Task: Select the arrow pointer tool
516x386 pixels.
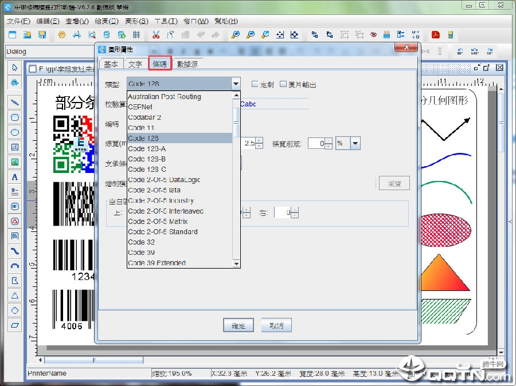Action: pos(15,68)
